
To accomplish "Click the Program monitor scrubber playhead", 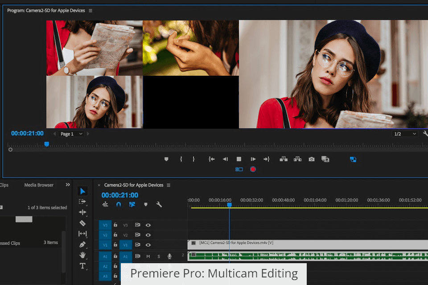I will click(47, 144).
